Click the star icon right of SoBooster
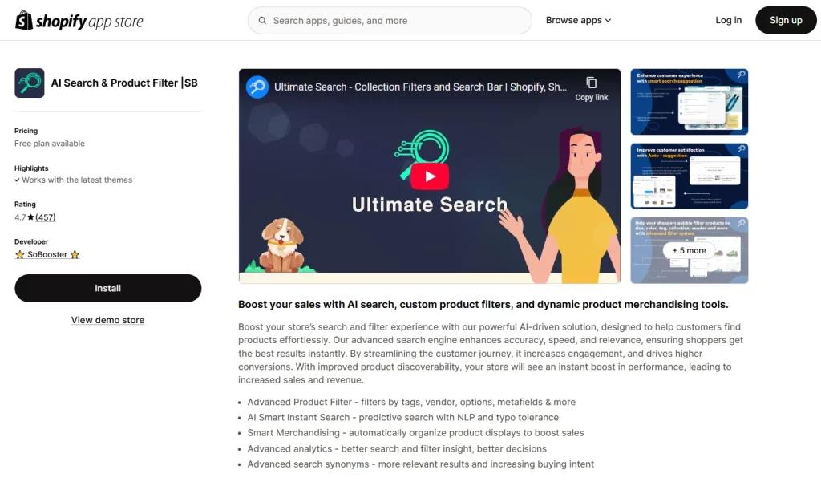This screenshot has width=821, height=486. (75, 254)
